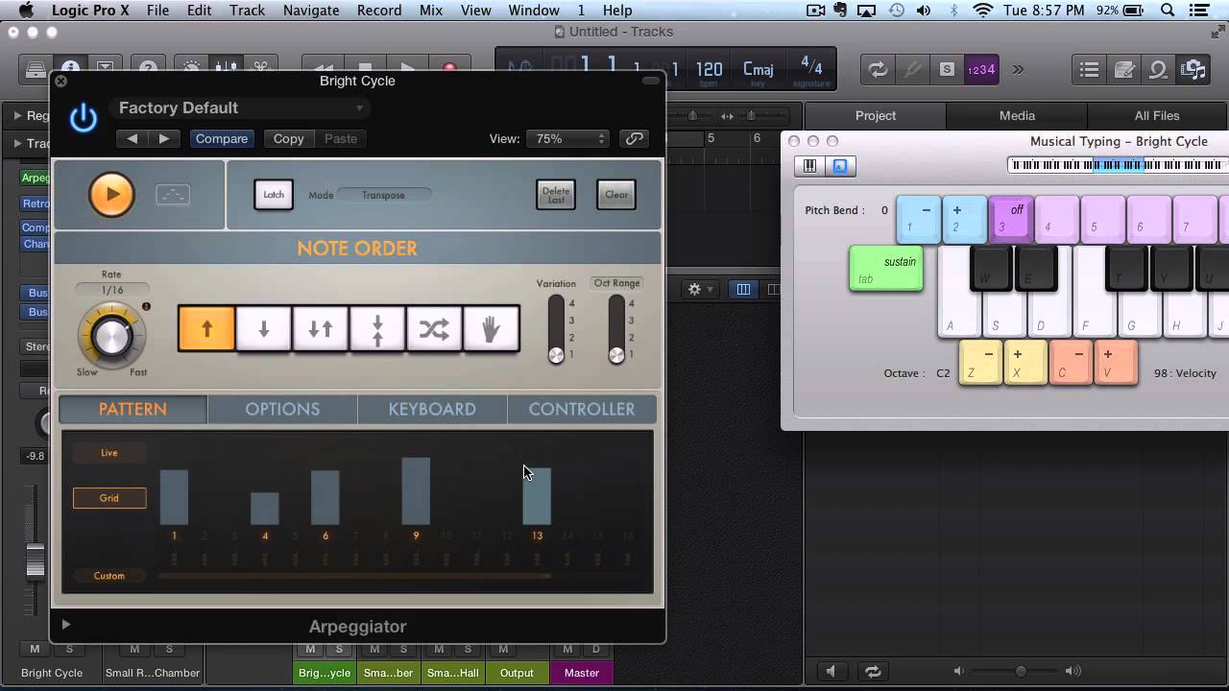Open the Mode Transpose dropdown

(384, 195)
